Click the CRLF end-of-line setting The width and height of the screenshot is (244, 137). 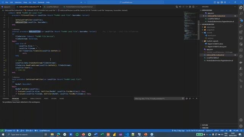point(222,131)
